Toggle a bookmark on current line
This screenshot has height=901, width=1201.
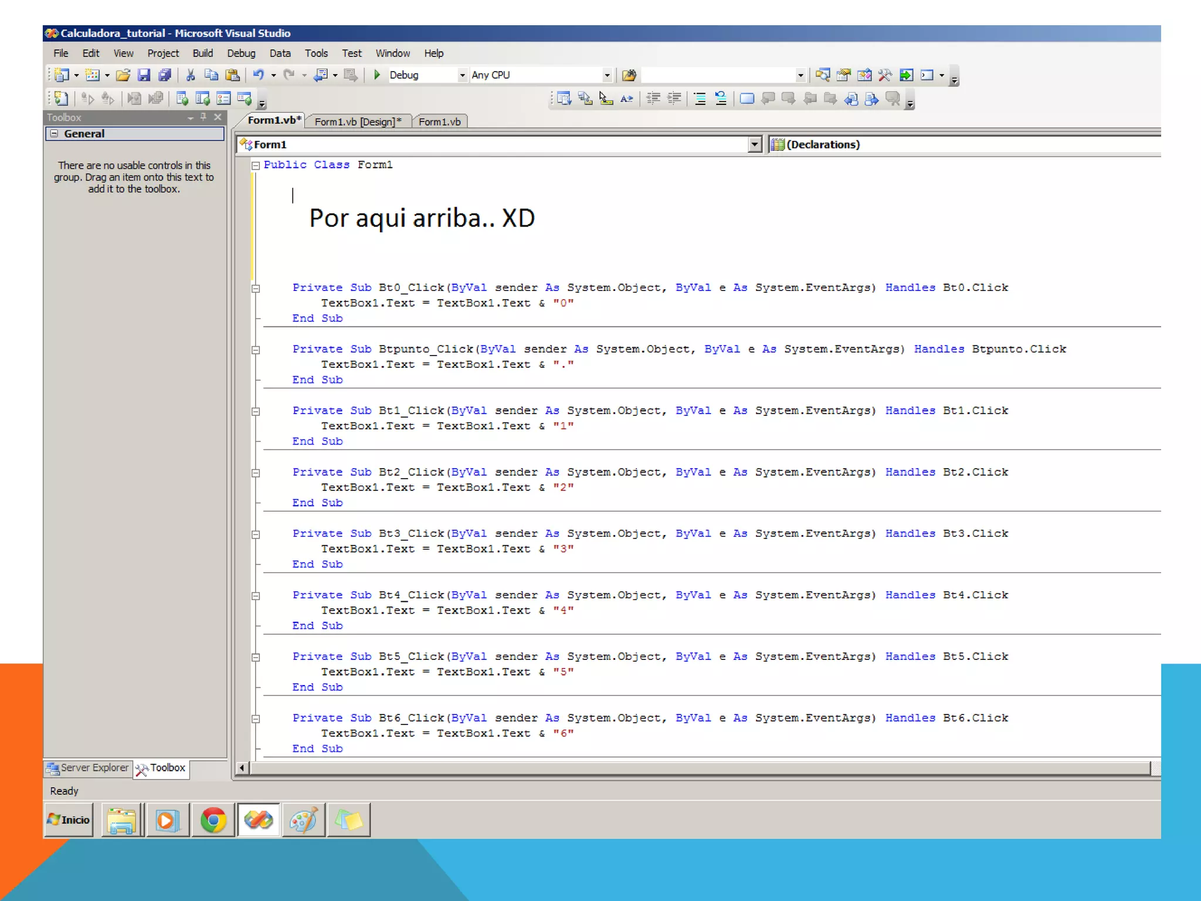tap(747, 99)
